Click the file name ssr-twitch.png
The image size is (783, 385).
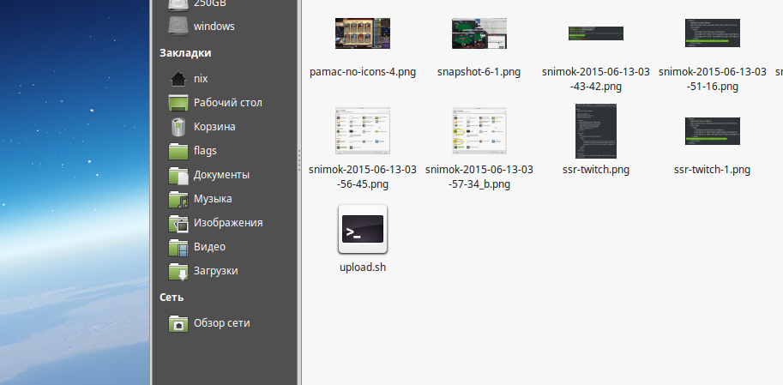[x=596, y=170]
